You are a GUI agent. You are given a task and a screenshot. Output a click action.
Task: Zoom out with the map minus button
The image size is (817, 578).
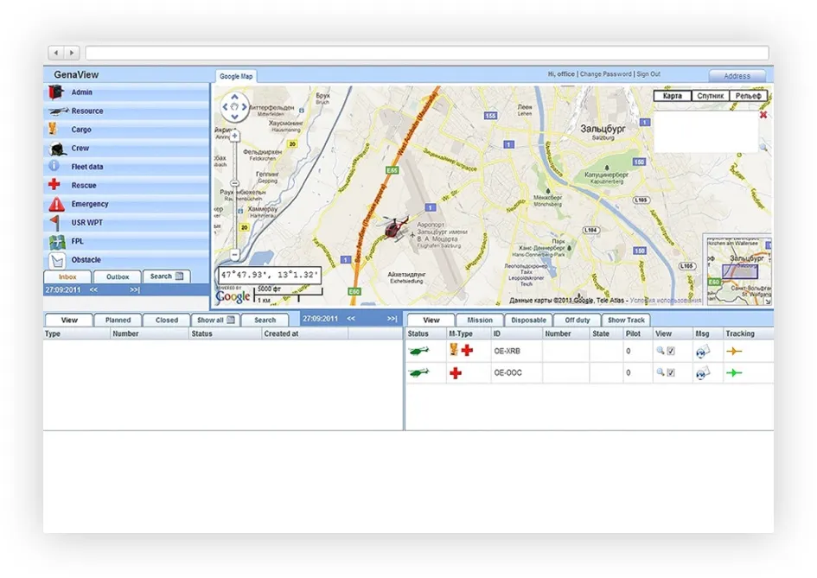coord(235,255)
